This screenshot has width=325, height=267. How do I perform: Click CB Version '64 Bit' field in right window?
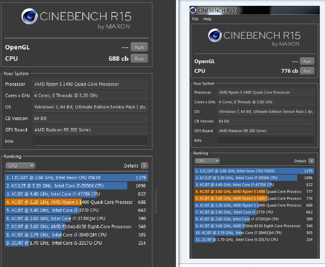click(x=266, y=121)
